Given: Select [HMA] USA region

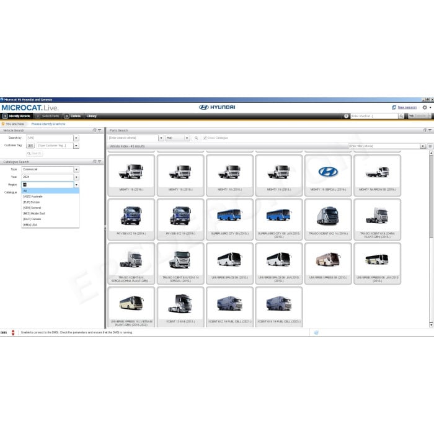Looking at the screenshot, I should pyautogui.click(x=50, y=225).
